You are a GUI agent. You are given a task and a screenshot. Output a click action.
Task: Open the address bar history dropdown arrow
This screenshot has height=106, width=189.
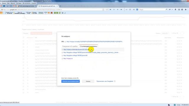105,9
